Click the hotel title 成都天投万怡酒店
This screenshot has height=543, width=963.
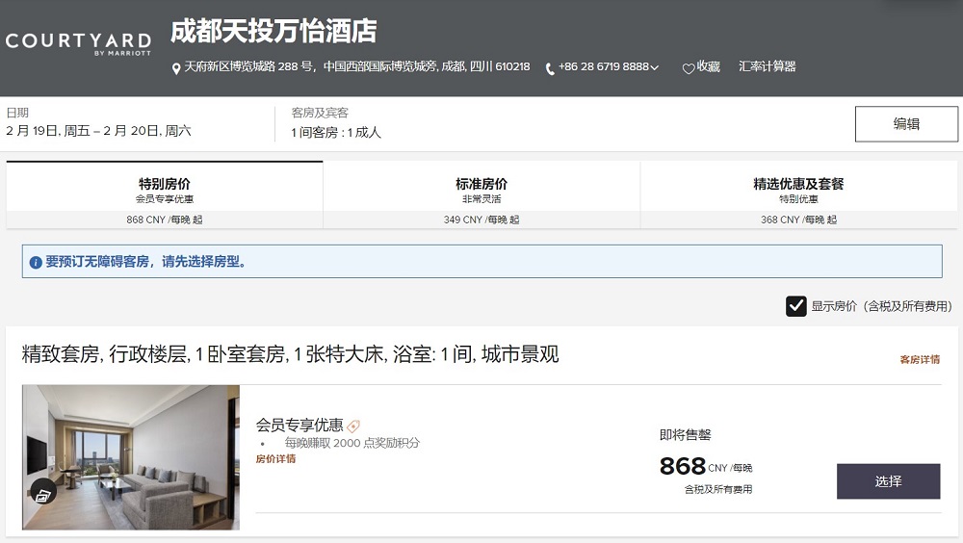click(x=273, y=32)
